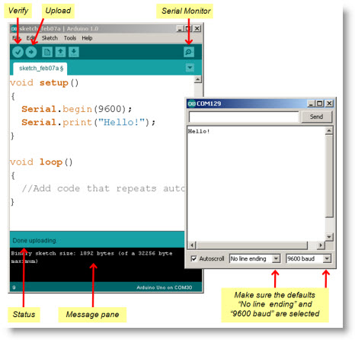
Task: Click serial monitor vertical scroll up arrow
Action: (329, 130)
